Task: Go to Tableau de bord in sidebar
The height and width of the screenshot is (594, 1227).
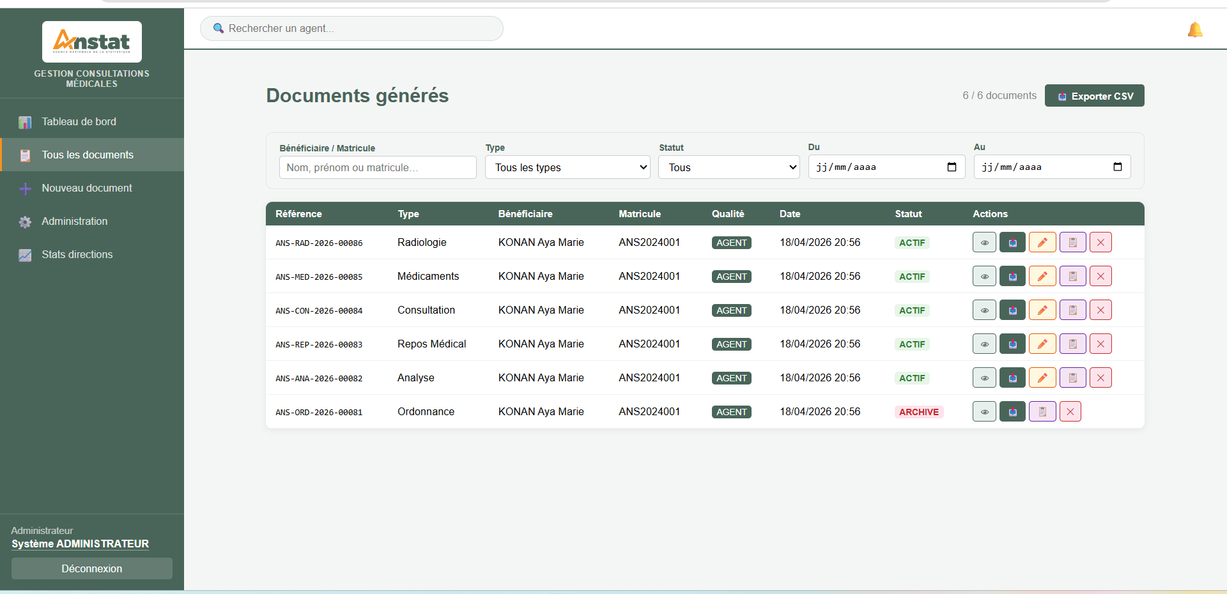Action: pos(79,122)
